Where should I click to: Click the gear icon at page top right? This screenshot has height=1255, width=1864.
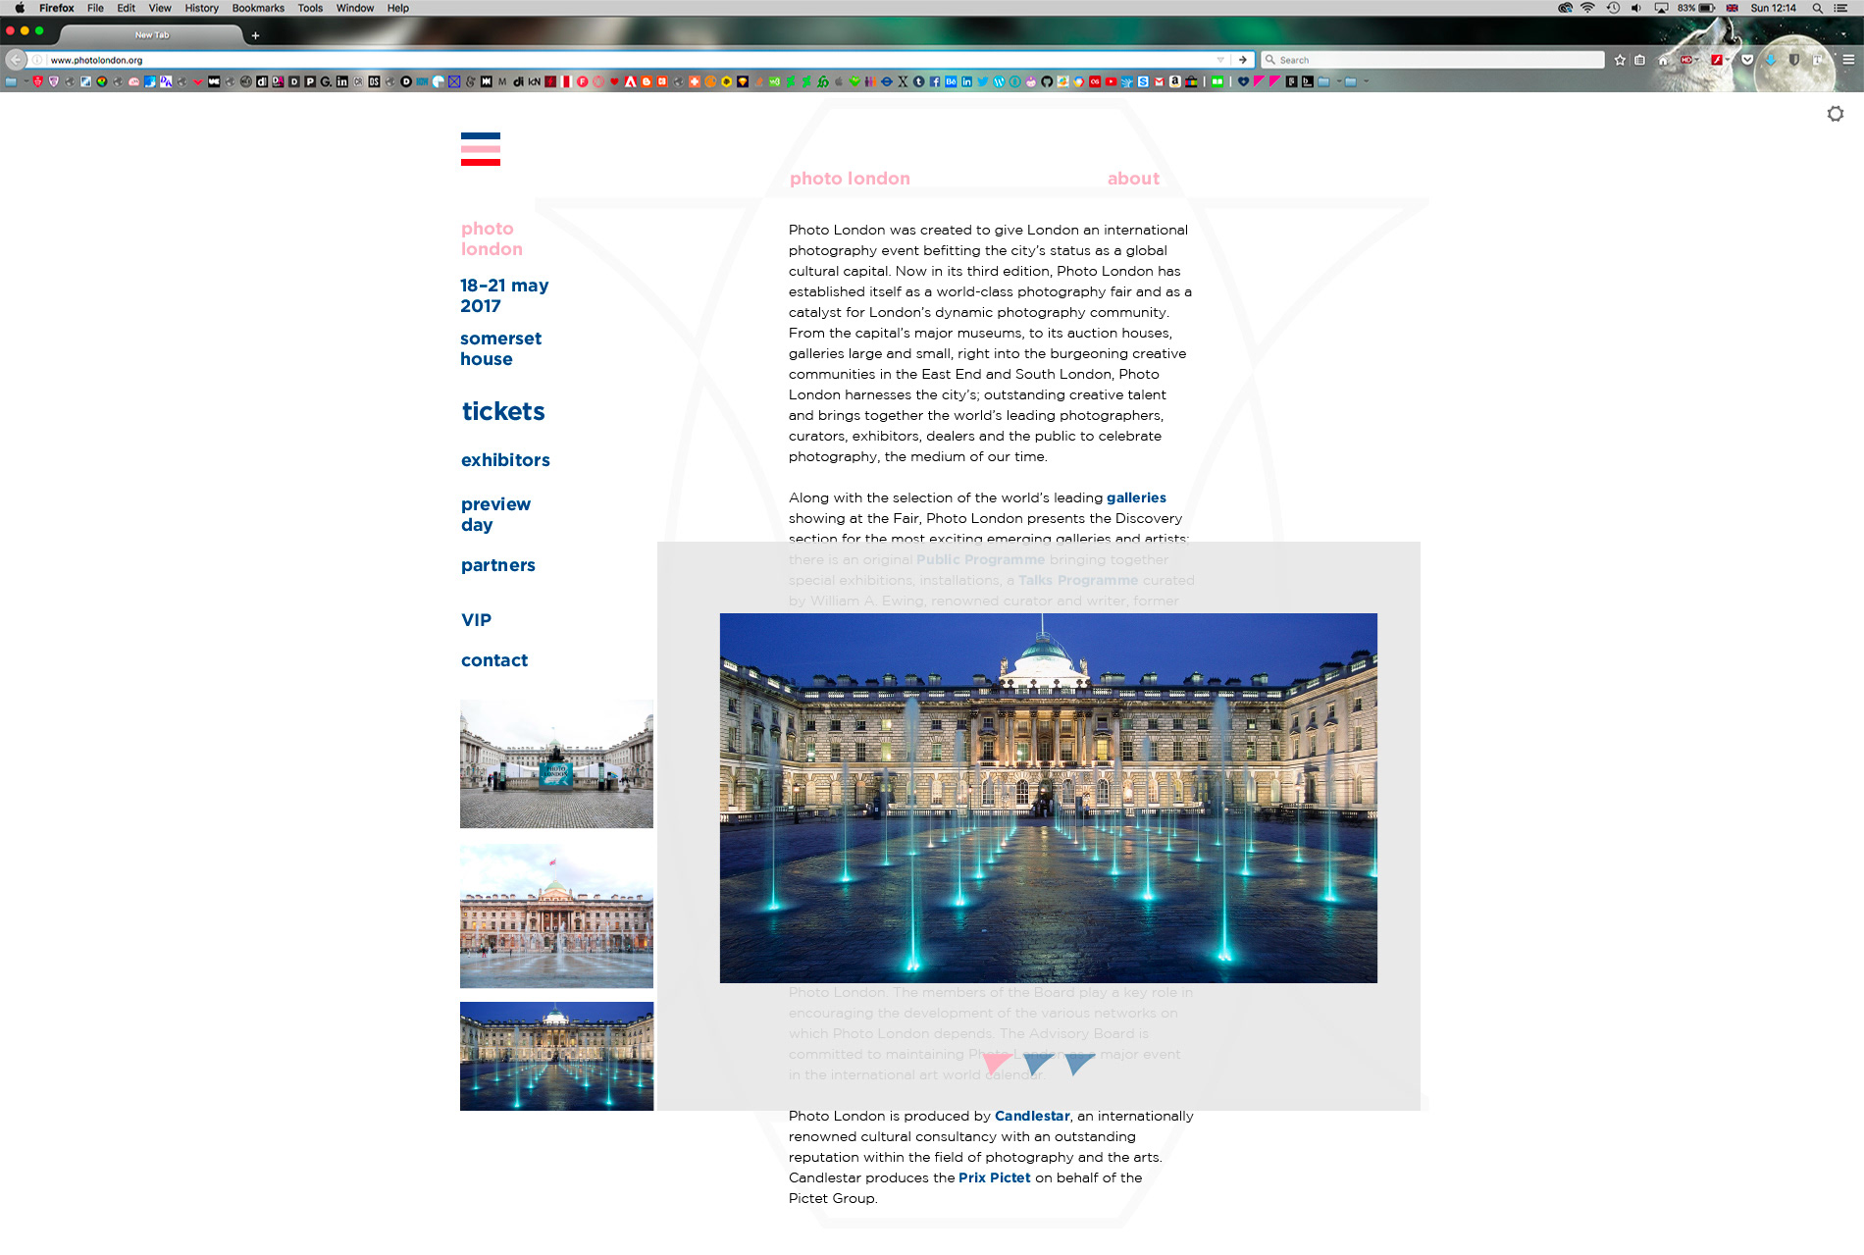[x=1836, y=114]
